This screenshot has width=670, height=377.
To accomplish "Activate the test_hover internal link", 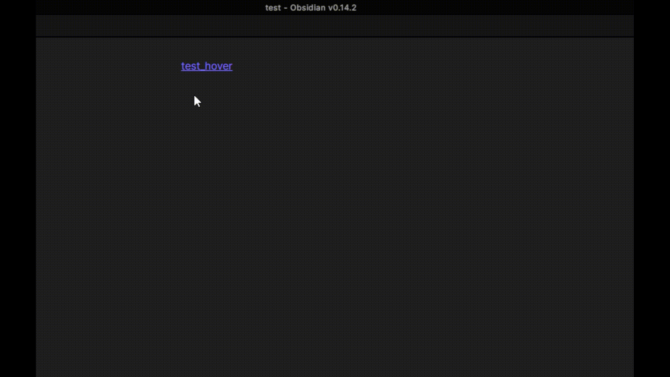I will [206, 66].
